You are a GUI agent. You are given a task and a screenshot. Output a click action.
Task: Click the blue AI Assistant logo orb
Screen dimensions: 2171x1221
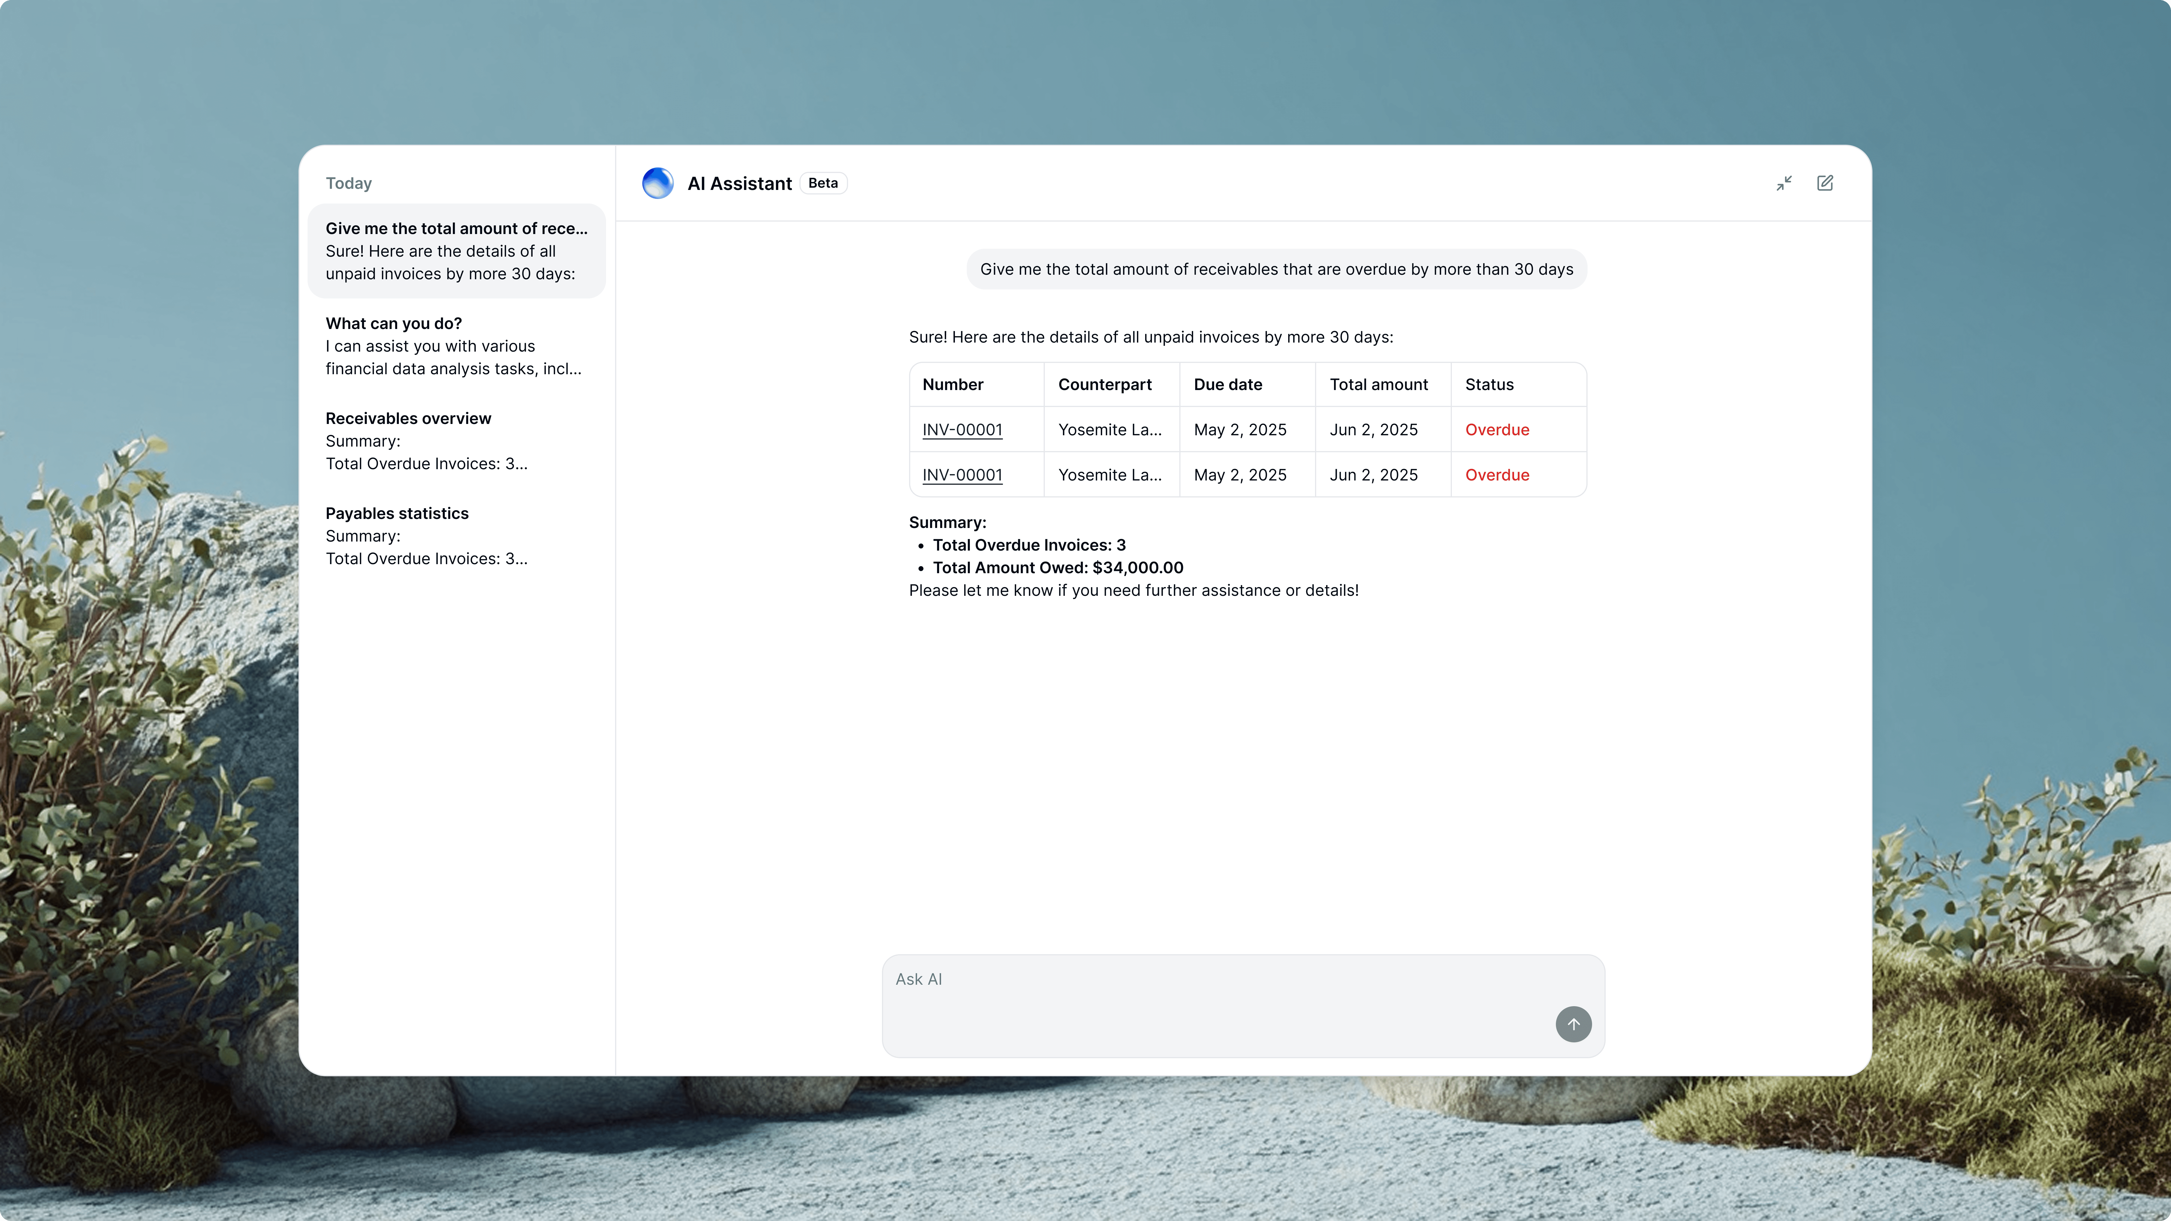coord(657,183)
